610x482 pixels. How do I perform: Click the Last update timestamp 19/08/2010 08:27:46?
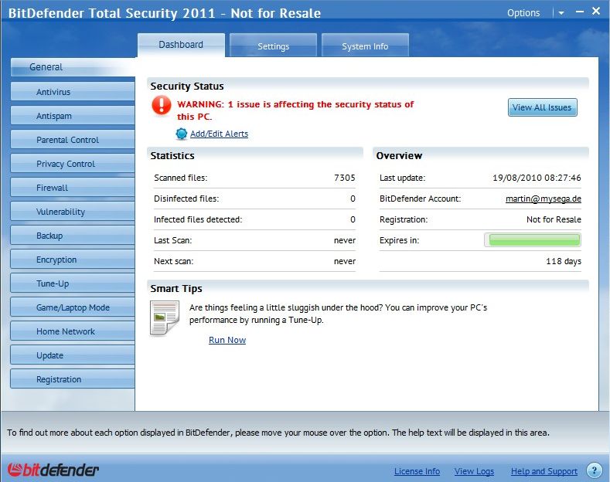[x=537, y=178]
